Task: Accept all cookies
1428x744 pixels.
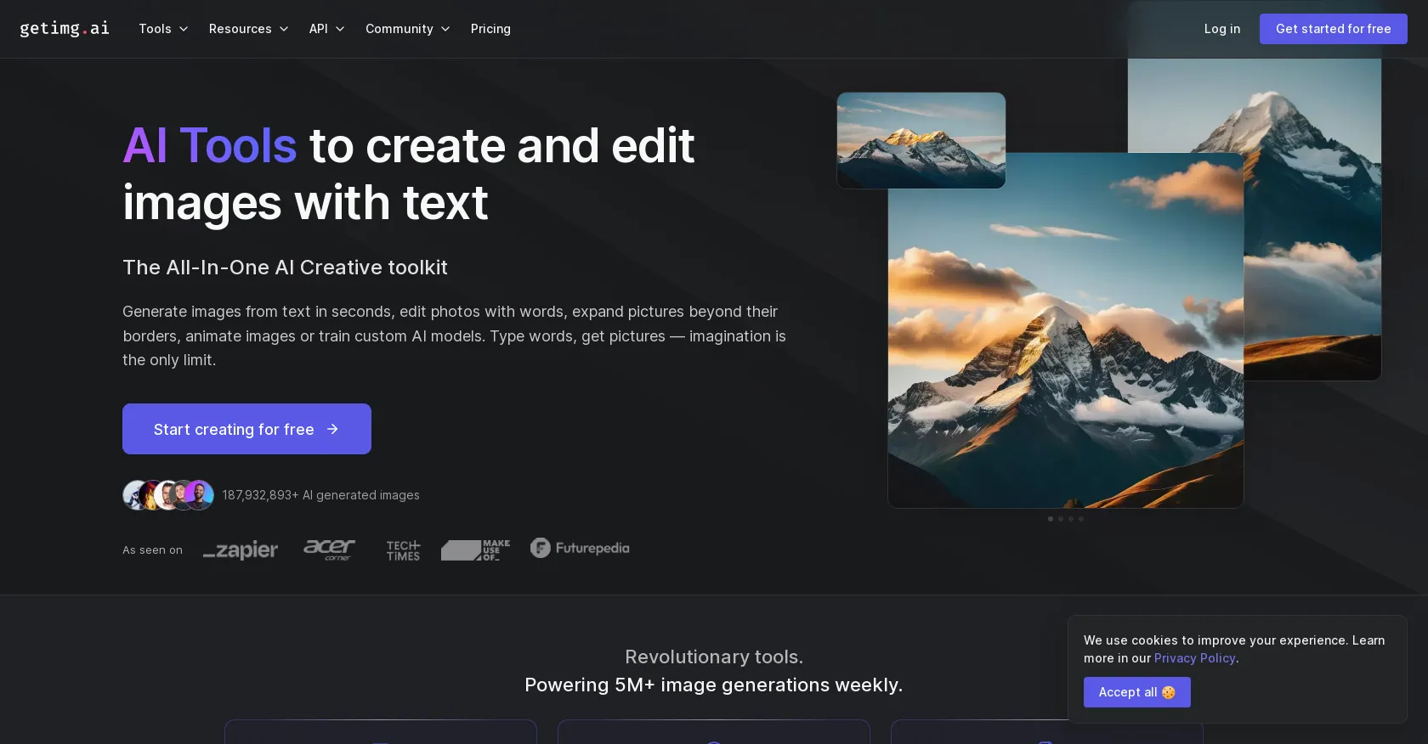Action: click(x=1137, y=692)
